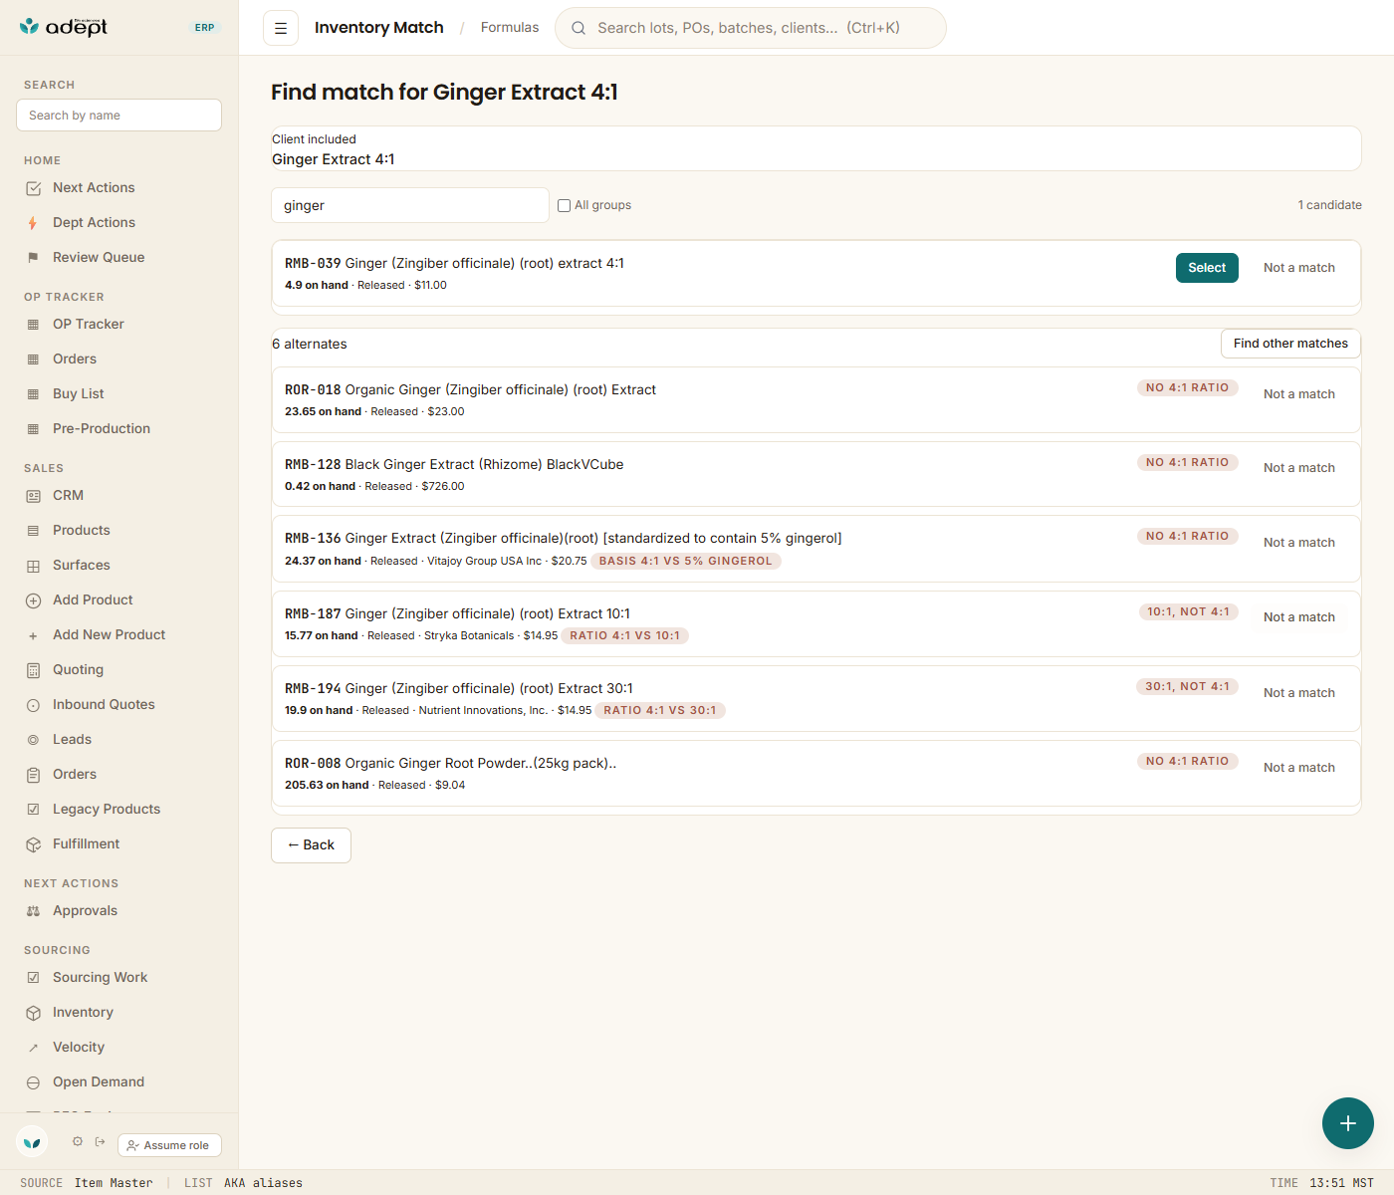Click Item Master in status bar
This screenshot has width=1394, height=1195.
click(114, 1183)
